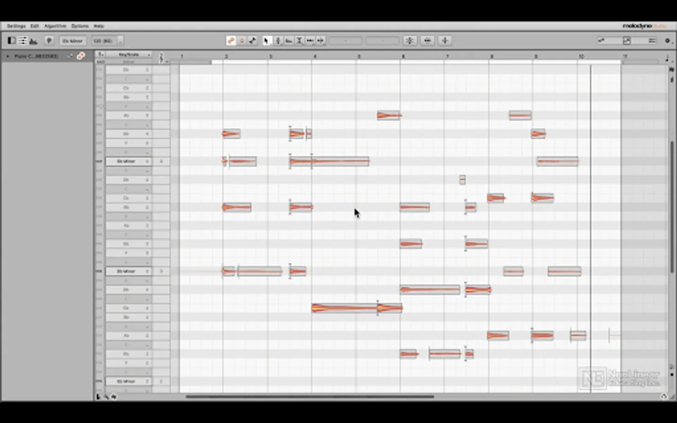
Task: Open the gear settings menu
Action: tap(667, 41)
